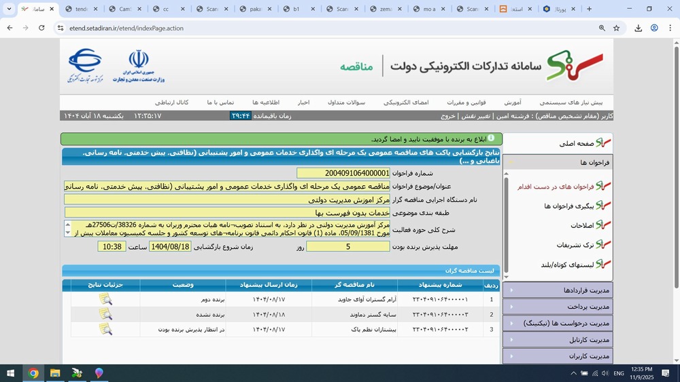Open پیگیری فراخوان ها in sidebar
This screenshot has height=382, width=680.
pyautogui.click(x=568, y=206)
